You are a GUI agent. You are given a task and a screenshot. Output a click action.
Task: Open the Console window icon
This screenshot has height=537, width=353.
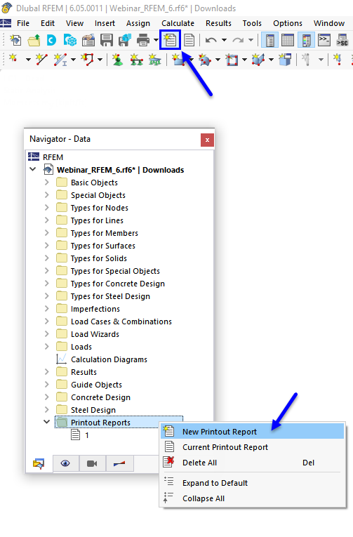(x=324, y=40)
